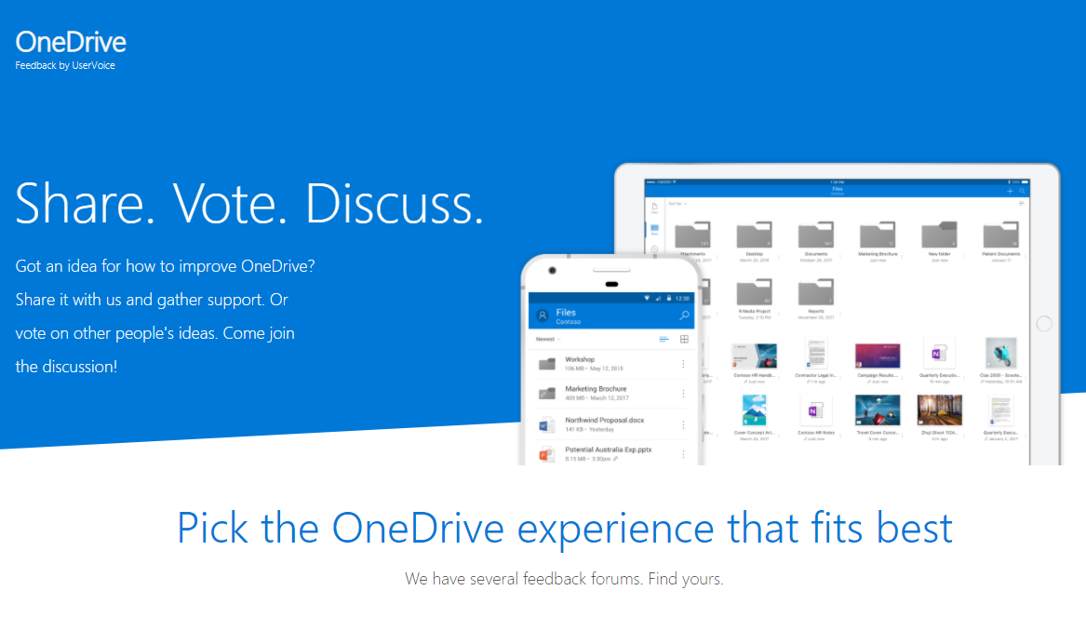Open more options for Potential Australia Exp.pptx
Viewport: 1086px width, 631px height.
683,454
